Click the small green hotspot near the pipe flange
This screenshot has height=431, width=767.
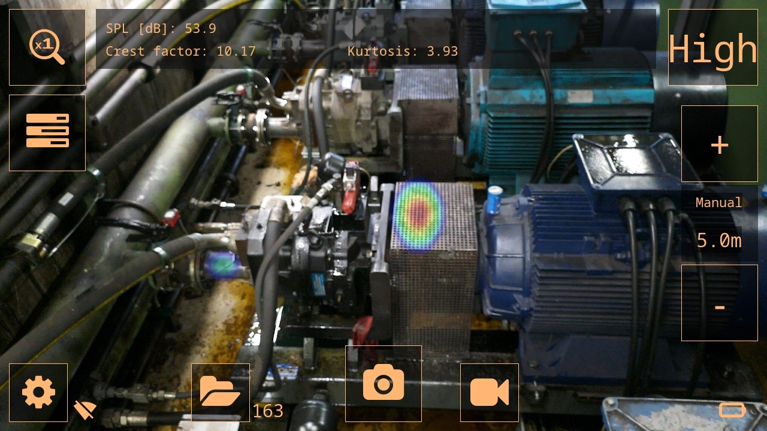pos(222,264)
